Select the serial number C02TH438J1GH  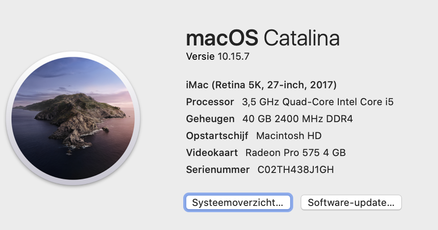pyautogui.click(x=295, y=169)
